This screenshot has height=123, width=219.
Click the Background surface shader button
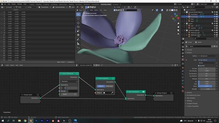click(x=207, y=56)
